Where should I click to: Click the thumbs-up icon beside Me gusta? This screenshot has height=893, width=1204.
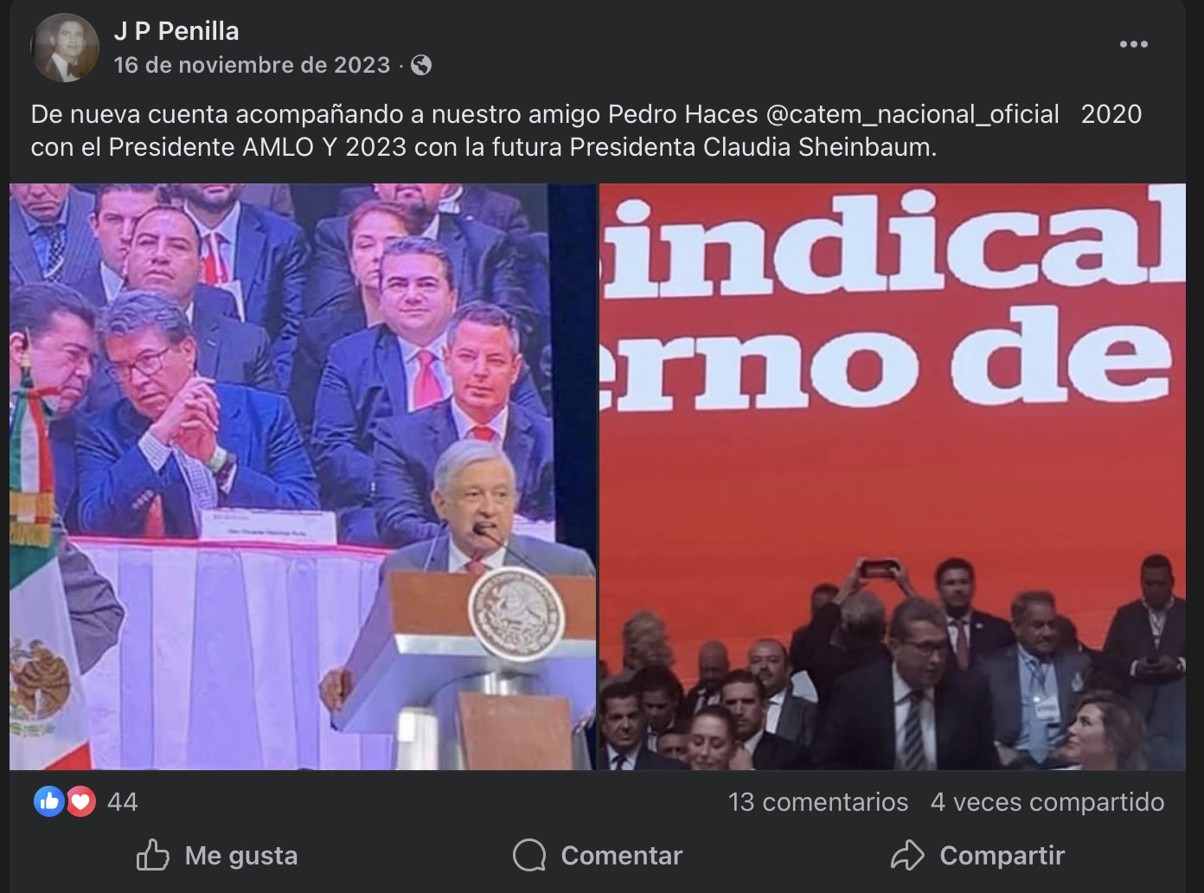coord(153,855)
